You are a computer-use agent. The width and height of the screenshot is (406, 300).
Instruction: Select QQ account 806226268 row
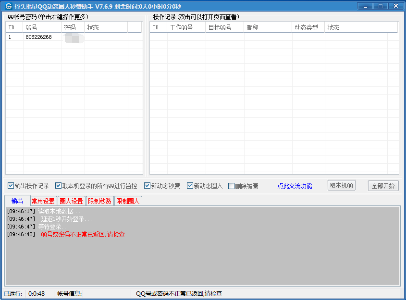tap(74, 37)
